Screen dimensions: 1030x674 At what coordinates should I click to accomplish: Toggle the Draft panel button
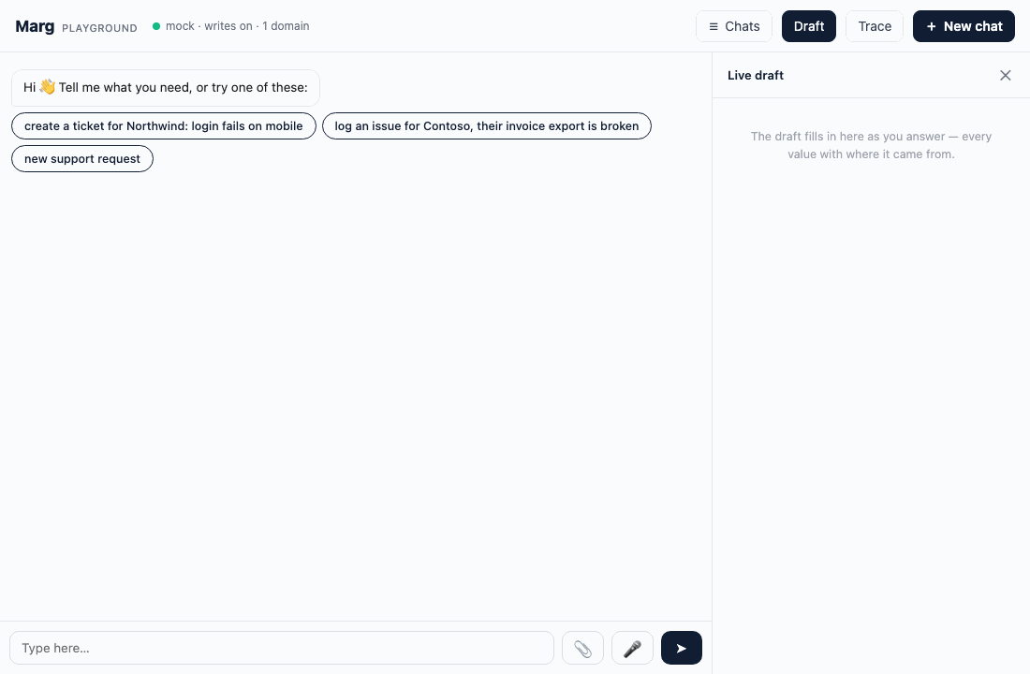pyautogui.click(x=809, y=26)
